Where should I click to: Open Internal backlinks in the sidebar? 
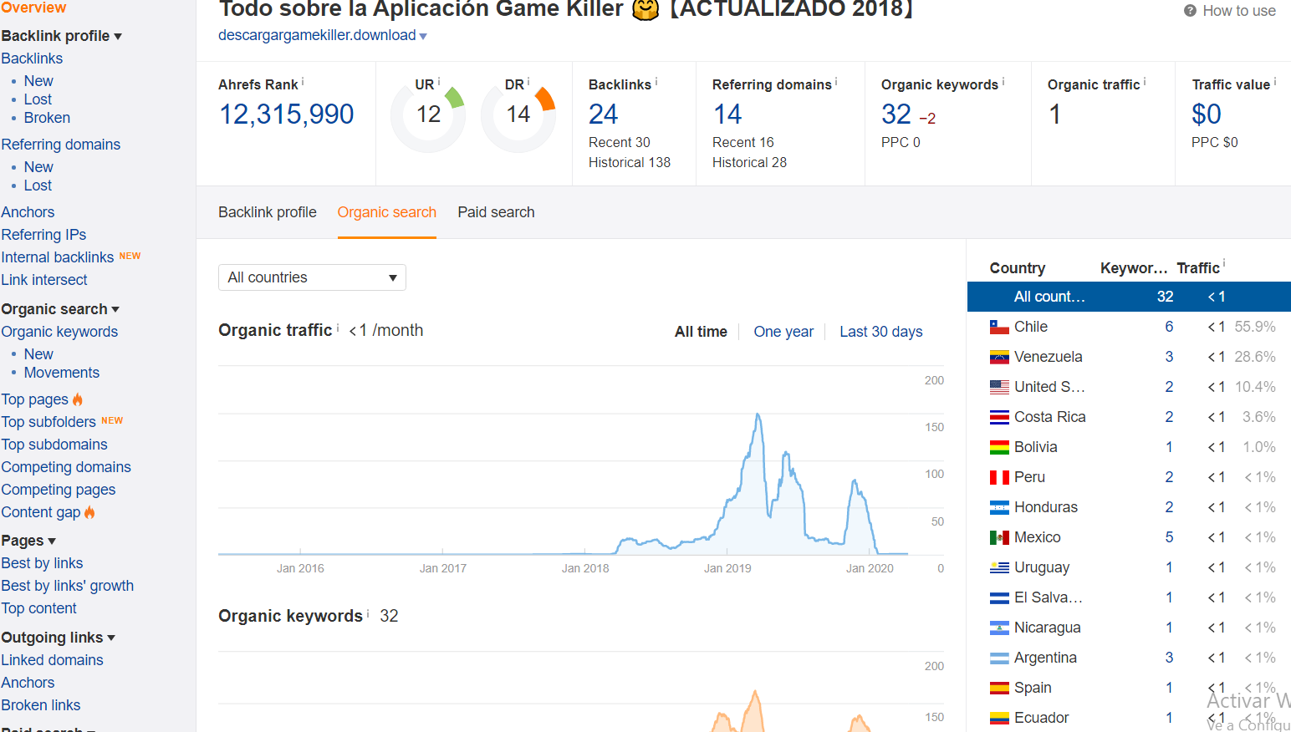pos(58,257)
